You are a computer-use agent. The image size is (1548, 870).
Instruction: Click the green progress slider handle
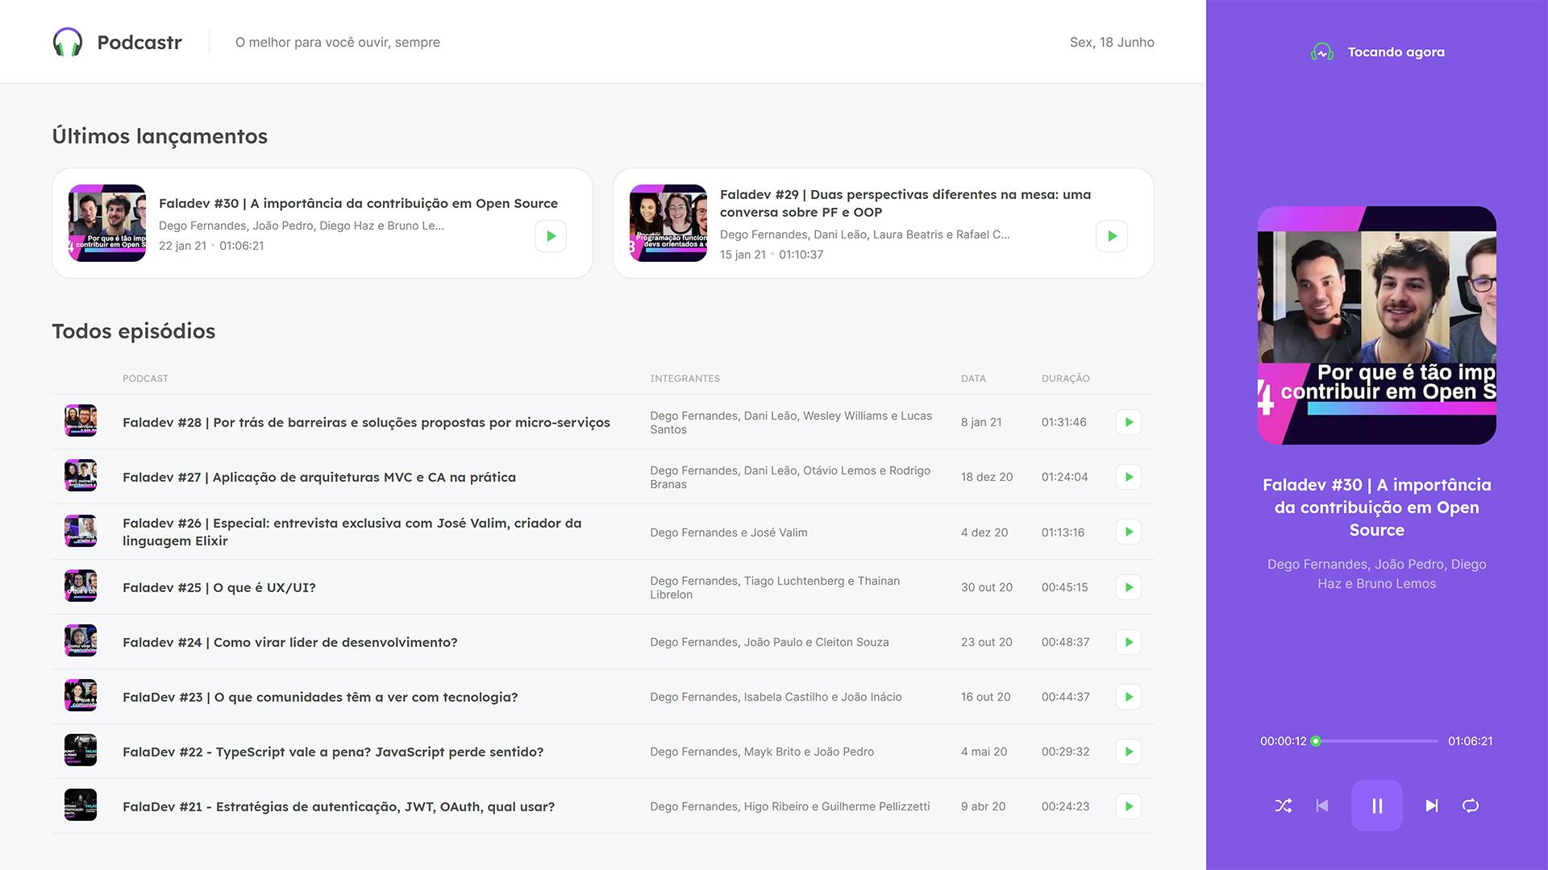pos(1316,741)
